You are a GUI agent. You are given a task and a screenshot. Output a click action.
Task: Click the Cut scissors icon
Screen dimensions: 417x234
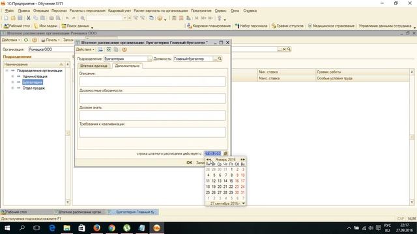(28, 18)
